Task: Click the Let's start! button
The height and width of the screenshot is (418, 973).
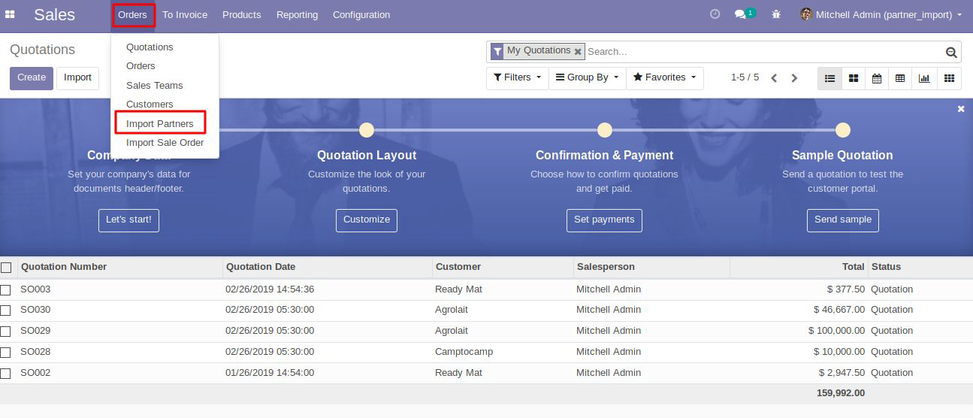Action: point(128,220)
